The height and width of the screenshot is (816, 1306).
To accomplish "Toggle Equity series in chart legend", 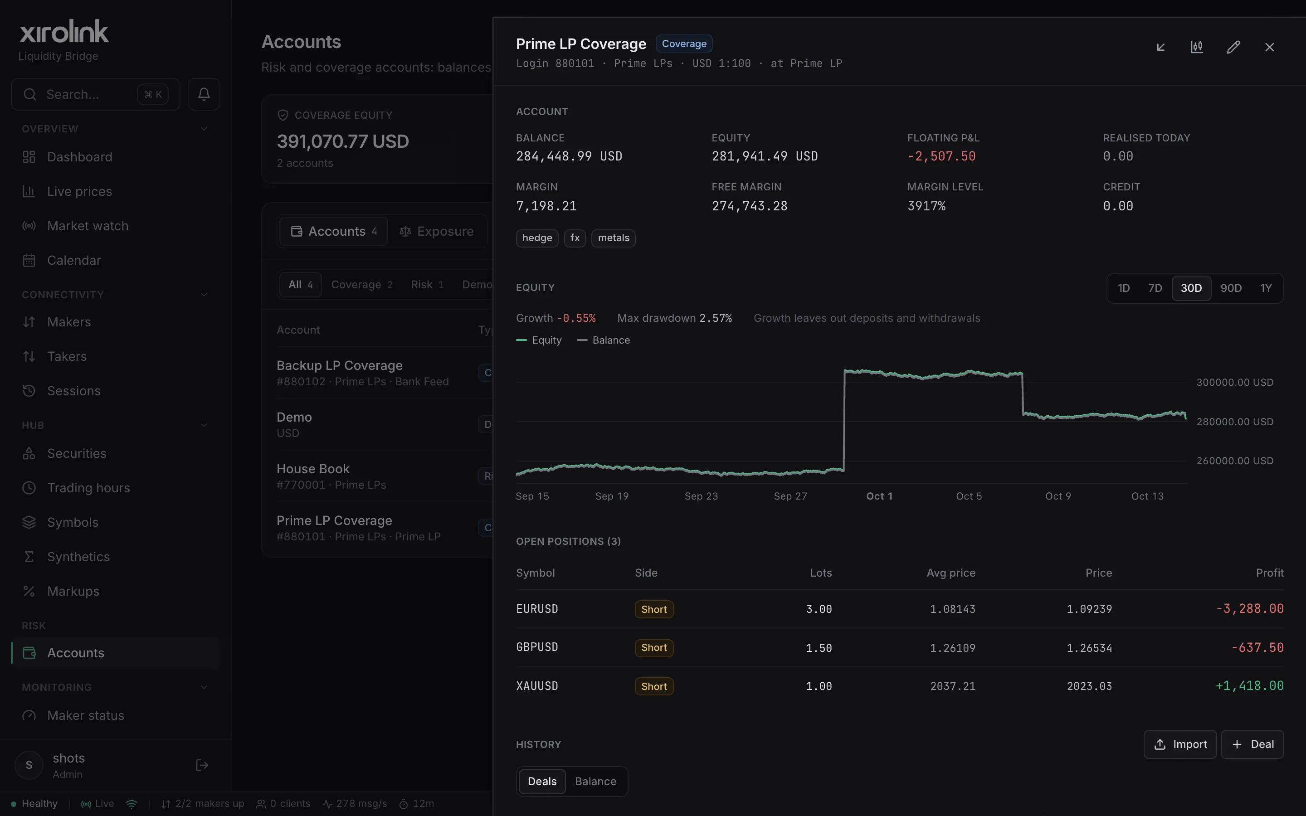I will click(x=539, y=340).
